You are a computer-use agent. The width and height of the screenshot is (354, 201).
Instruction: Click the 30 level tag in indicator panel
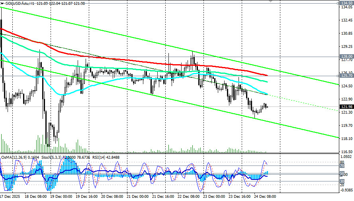click(342, 181)
